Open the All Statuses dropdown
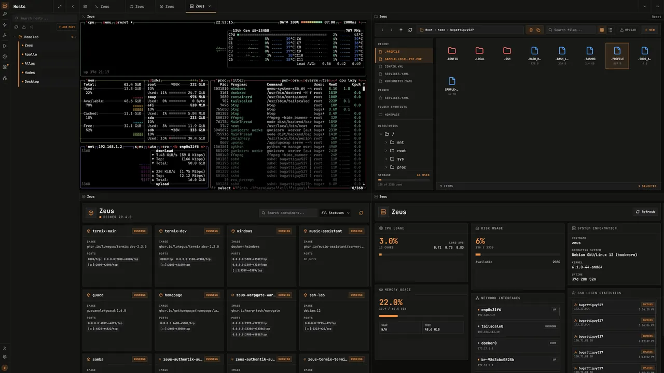The image size is (664, 373). click(x=335, y=213)
